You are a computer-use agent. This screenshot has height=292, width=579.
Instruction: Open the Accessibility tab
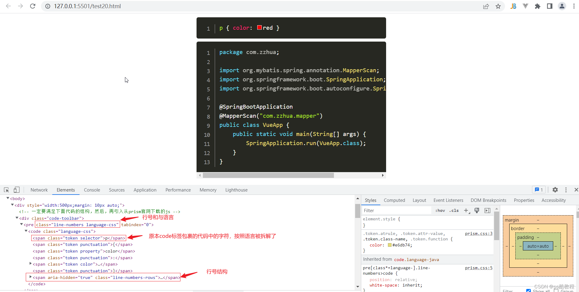pos(554,200)
